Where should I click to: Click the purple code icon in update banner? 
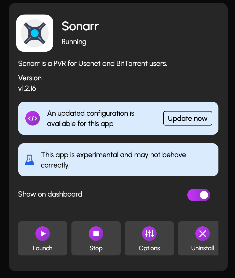point(33,118)
